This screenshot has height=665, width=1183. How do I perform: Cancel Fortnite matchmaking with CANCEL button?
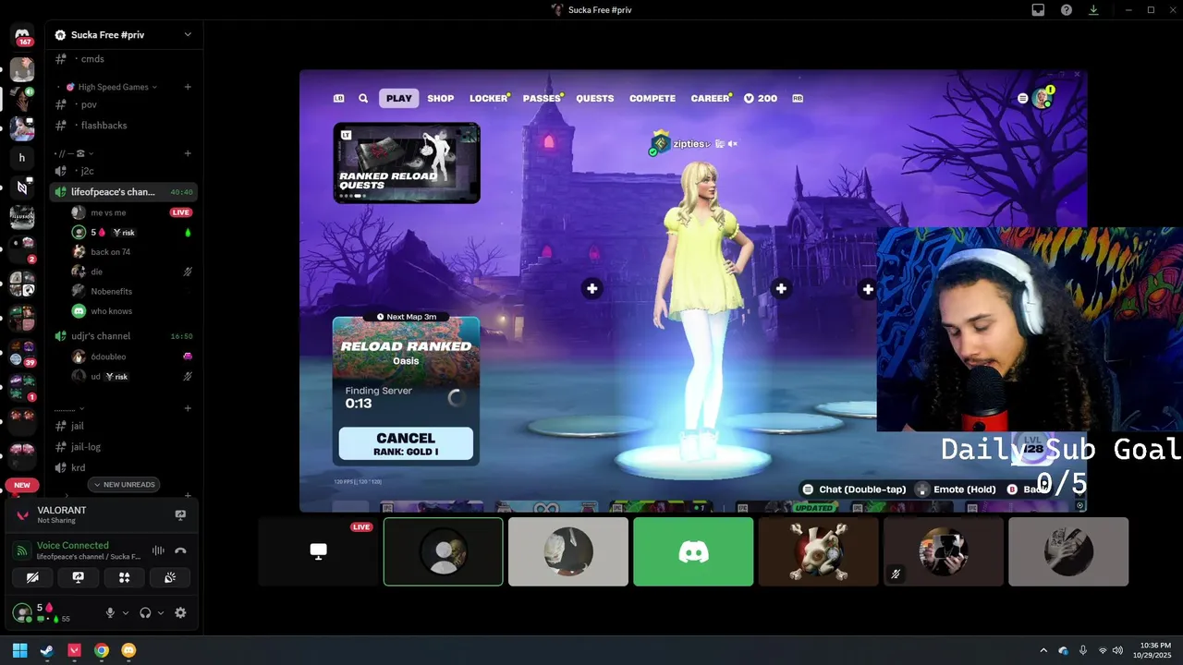click(406, 443)
